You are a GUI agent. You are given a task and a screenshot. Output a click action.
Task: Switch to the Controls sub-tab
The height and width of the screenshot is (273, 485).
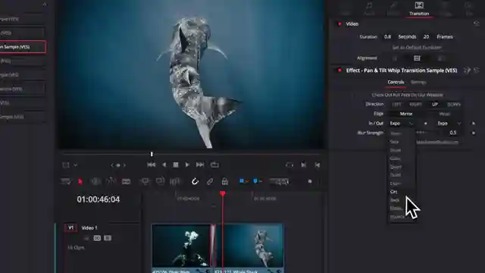[396, 82]
